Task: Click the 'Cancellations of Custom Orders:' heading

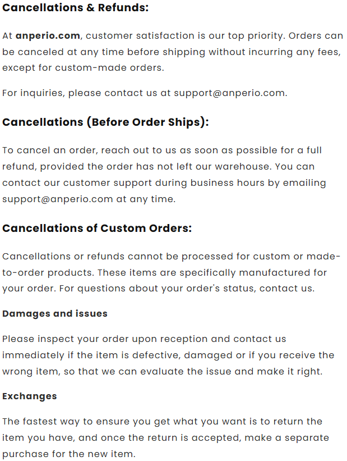Action: [x=97, y=228]
